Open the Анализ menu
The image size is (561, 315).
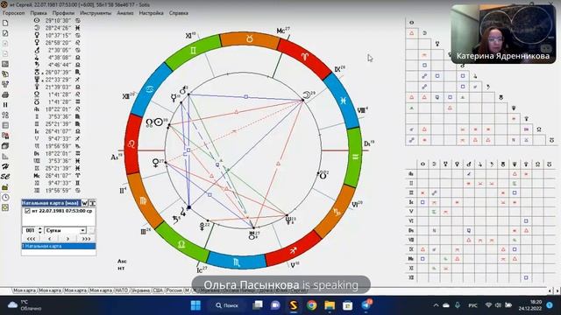(125, 13)
